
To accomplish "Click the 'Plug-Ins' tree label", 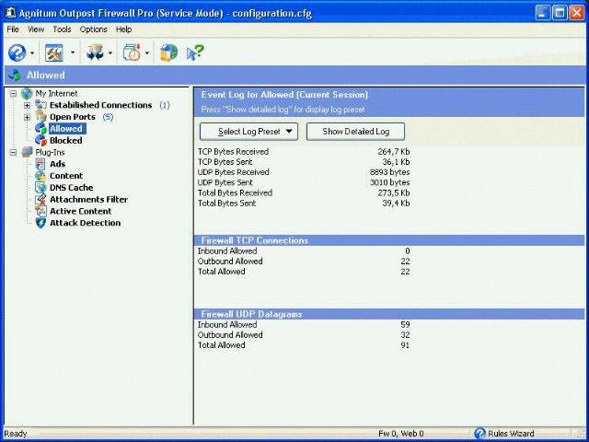I will 50,152.
